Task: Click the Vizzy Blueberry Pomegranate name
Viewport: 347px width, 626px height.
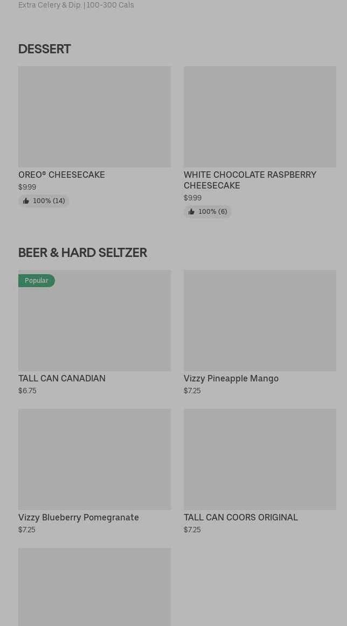Action: tap(79, 517)
